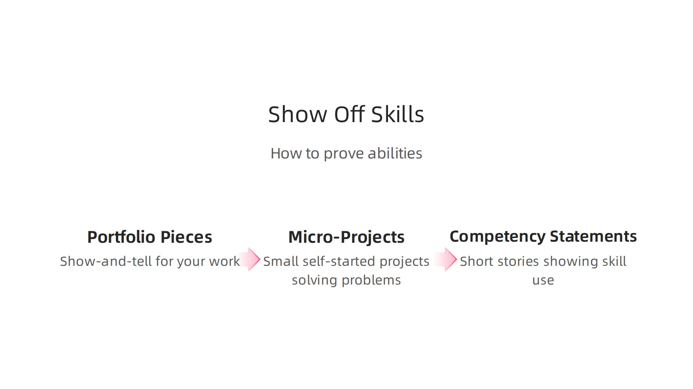Click the Small self-started projects line

pyautogui.click(x=346, y=261)
